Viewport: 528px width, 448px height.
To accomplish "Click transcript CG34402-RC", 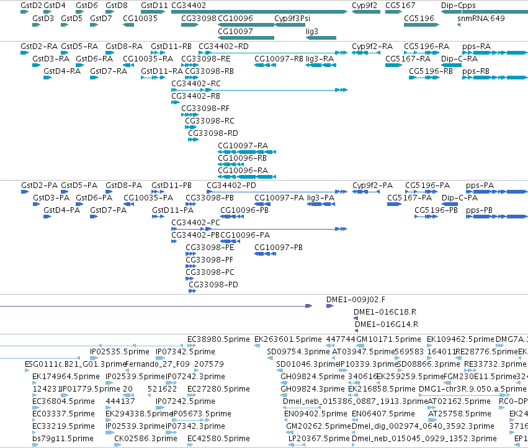I will pyautogui.click(x=196, y=84).
